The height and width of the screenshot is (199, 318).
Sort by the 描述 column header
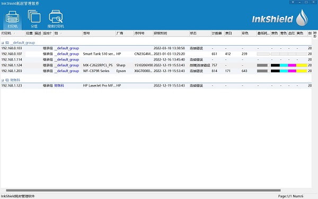38,33
